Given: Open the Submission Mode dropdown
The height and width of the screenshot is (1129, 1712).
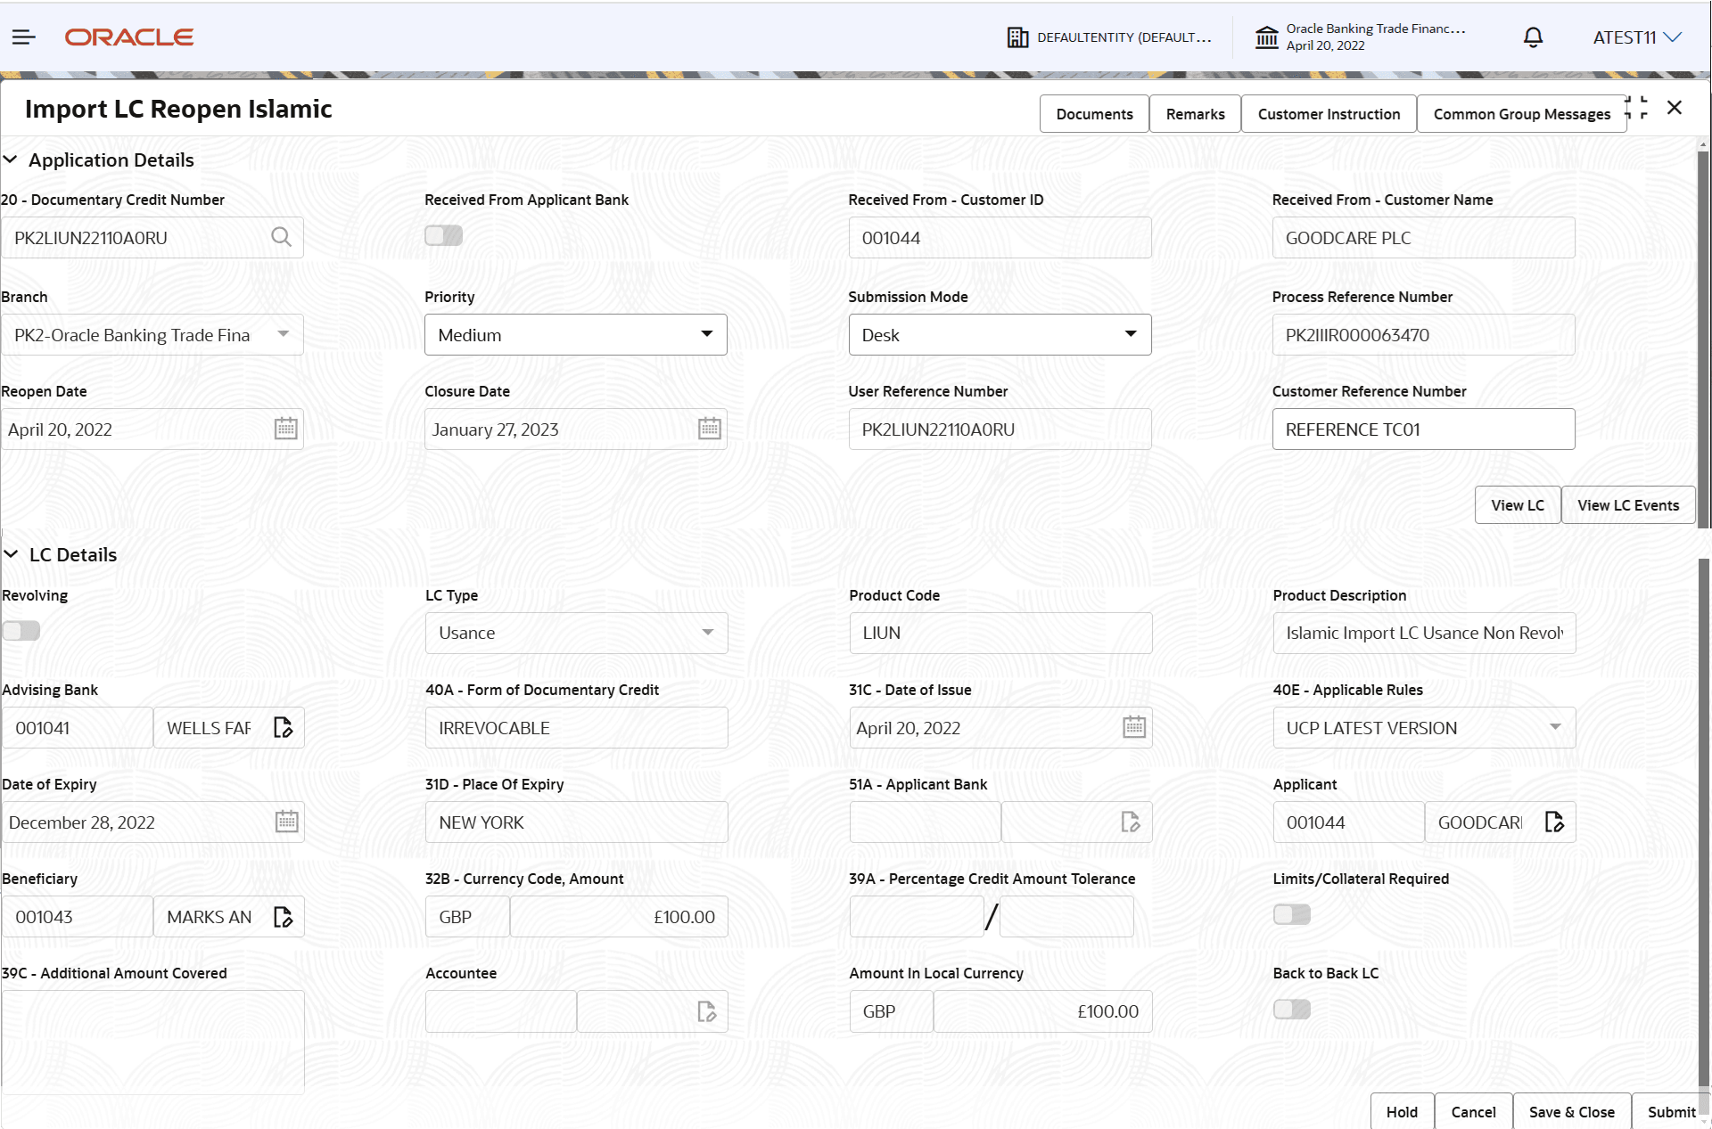Looking at the screenshot, I should point(1130,334).
